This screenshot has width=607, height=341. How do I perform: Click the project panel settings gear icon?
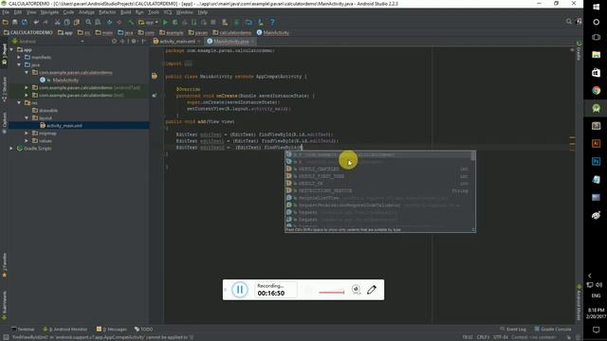pos(134,41)
